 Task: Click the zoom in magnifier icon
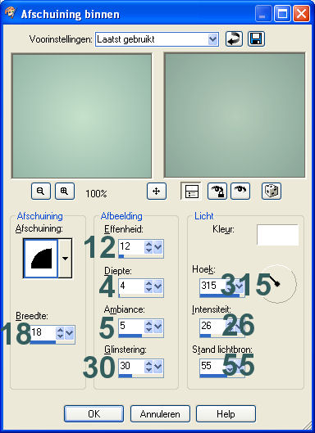(65, 191)
